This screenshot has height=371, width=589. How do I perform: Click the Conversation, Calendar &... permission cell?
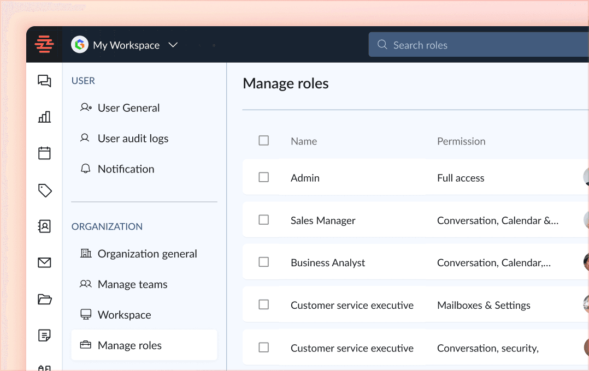pos(498,220)
